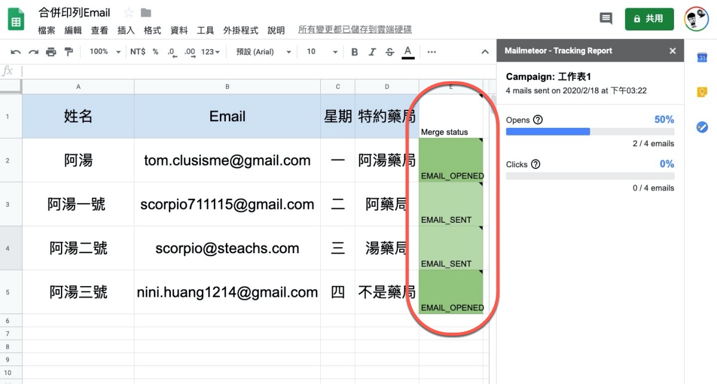The height and width of the screenshot is (384, 717).
Task: Open the 編輯 menu
Action: pos(73,30)
